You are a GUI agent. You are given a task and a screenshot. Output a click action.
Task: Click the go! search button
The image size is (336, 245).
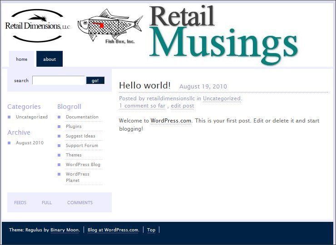(95, 80)
